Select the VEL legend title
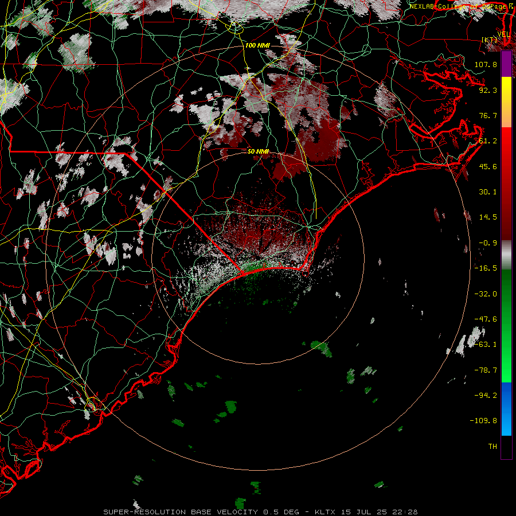 [504, 34]
